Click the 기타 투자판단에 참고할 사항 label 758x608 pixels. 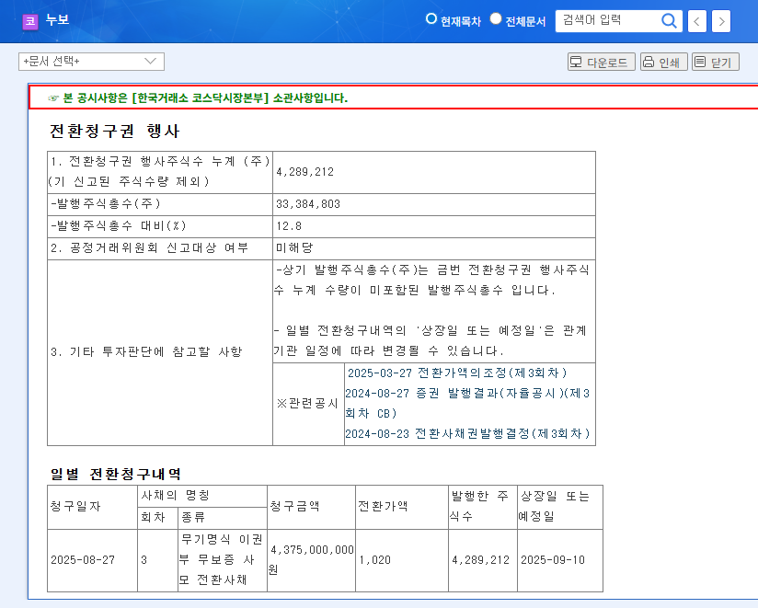(x=146, y=352)
